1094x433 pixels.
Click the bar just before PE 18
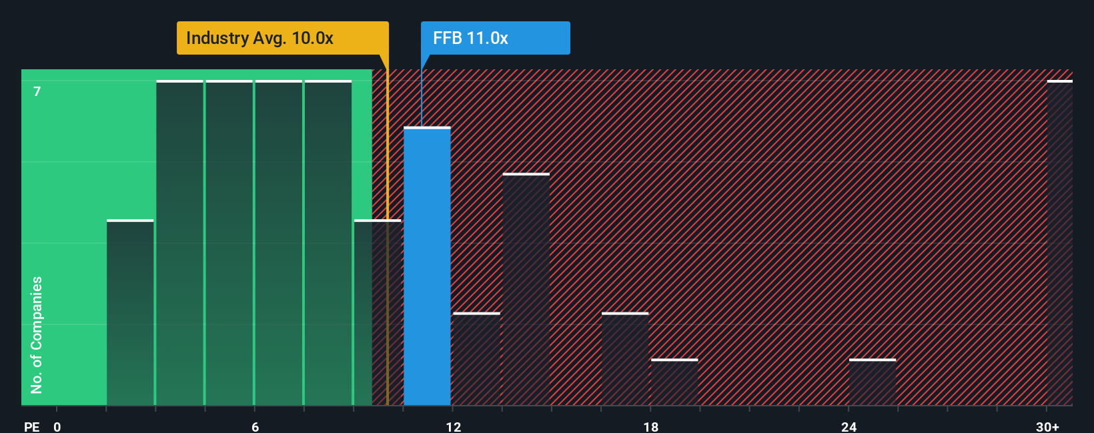click(625, 359)
